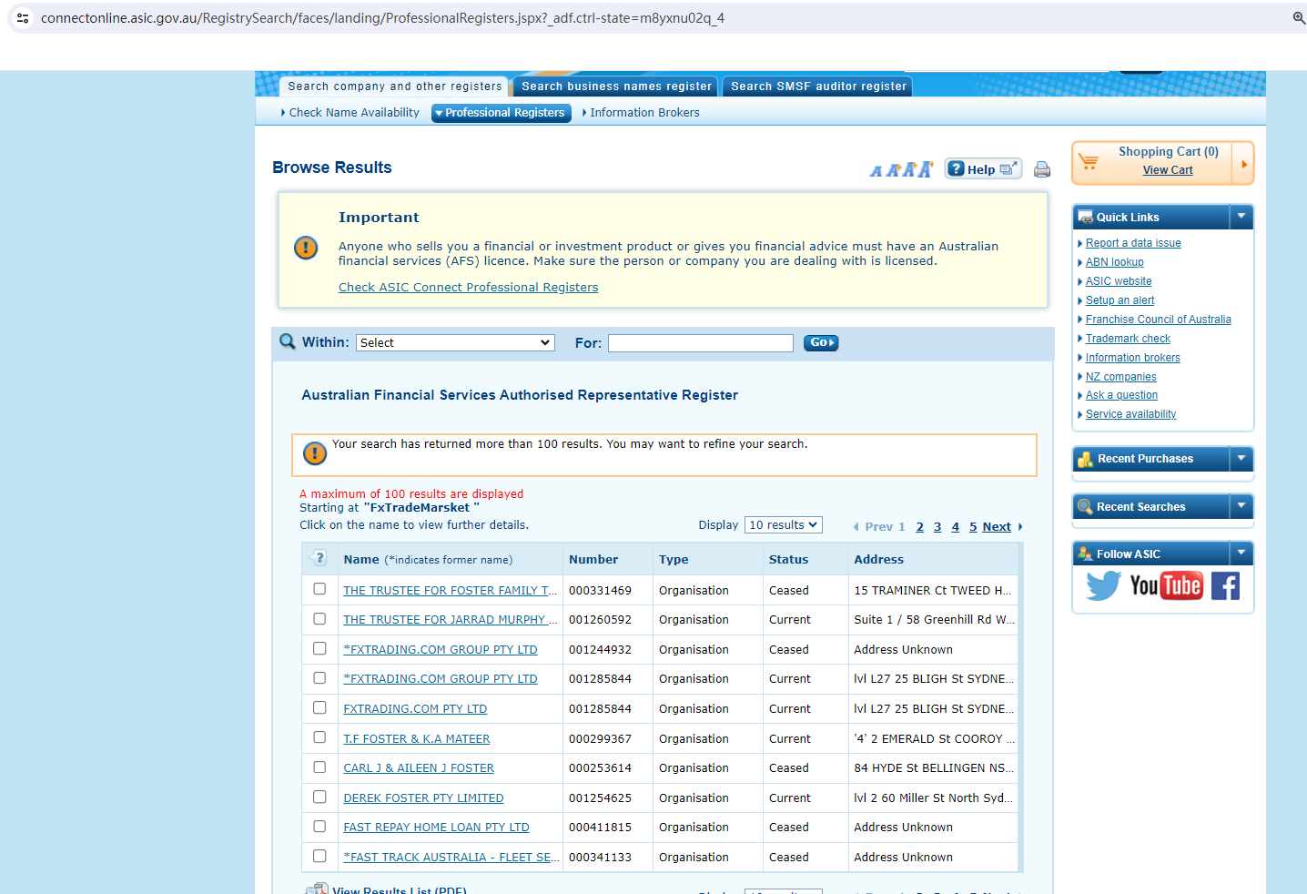
Task: Collapse the Quick Links panel arrow
Action: coord(1241,217)
